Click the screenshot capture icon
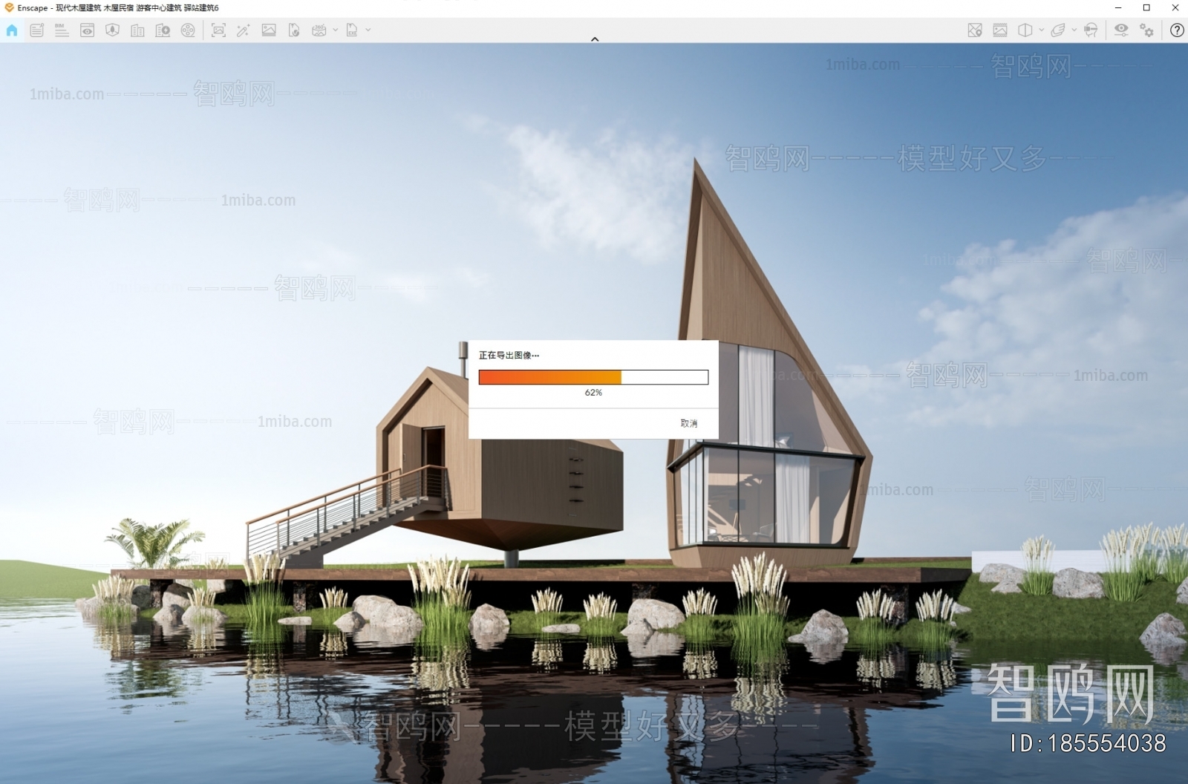 click(x=218, y=30)
